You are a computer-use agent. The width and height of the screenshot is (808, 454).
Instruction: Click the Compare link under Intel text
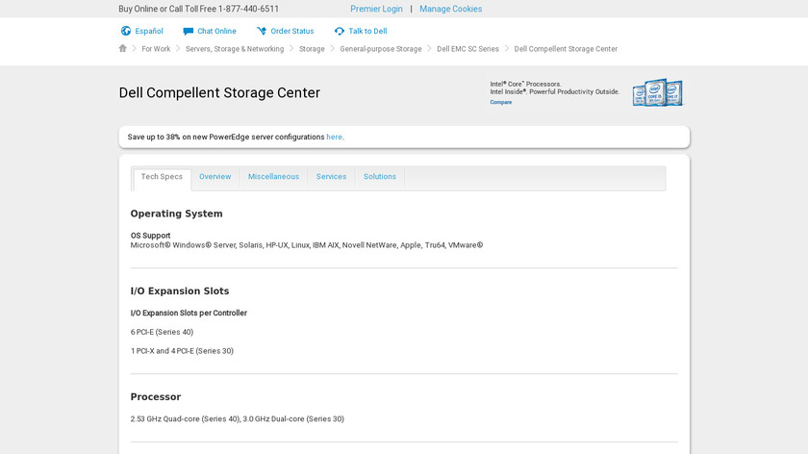(501, 102)
